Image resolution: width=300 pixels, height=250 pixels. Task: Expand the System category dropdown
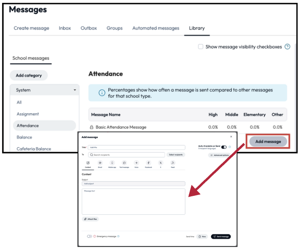(x=45, y=90)
